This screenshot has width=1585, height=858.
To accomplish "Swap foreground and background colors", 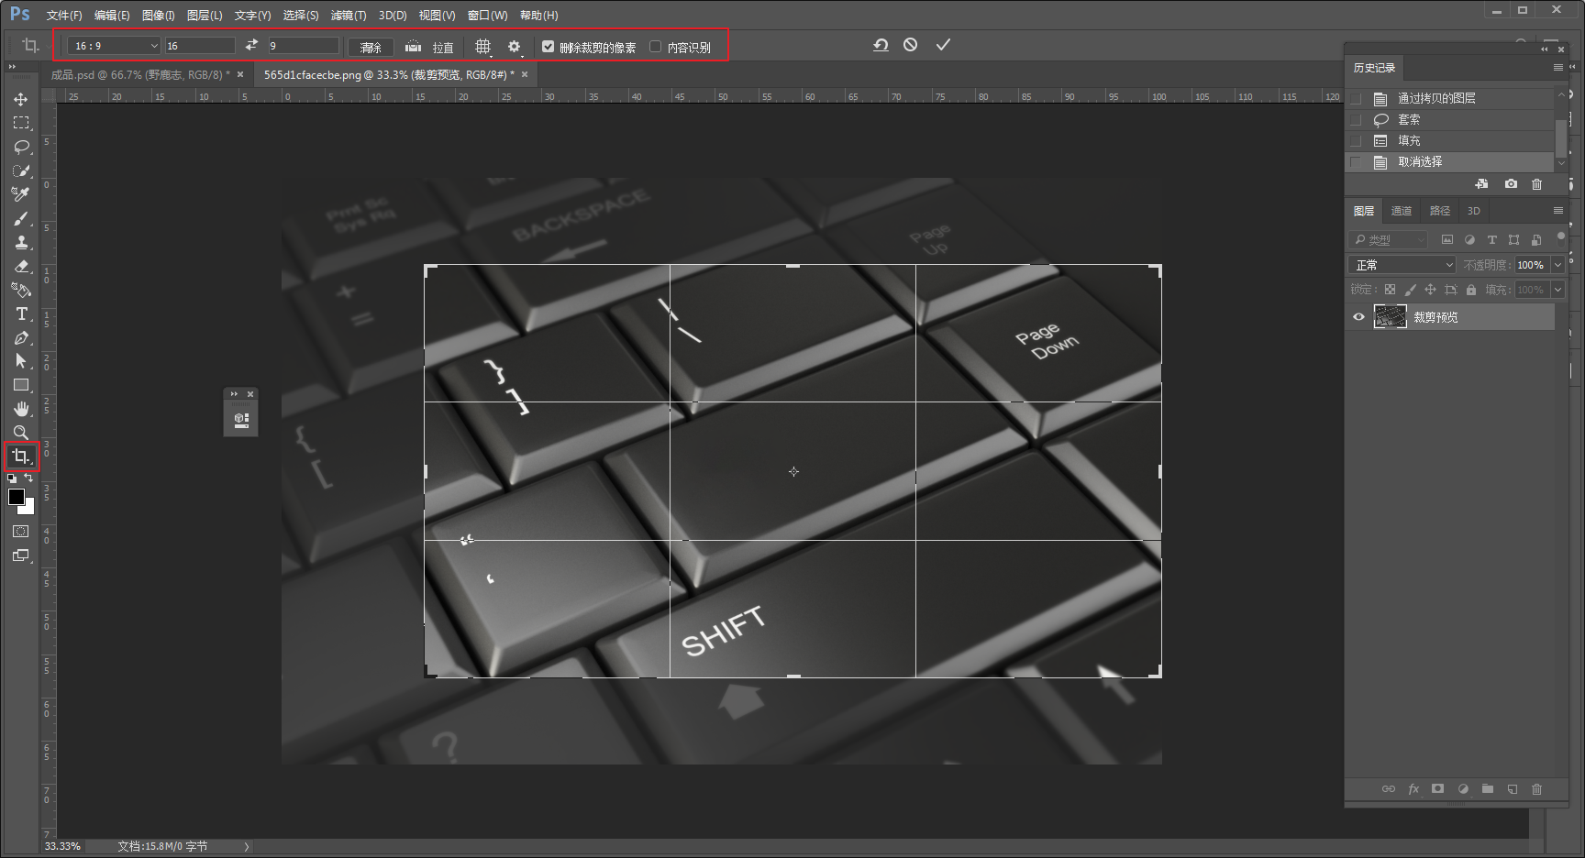I will pyautogui.click(x=28, y=478).
